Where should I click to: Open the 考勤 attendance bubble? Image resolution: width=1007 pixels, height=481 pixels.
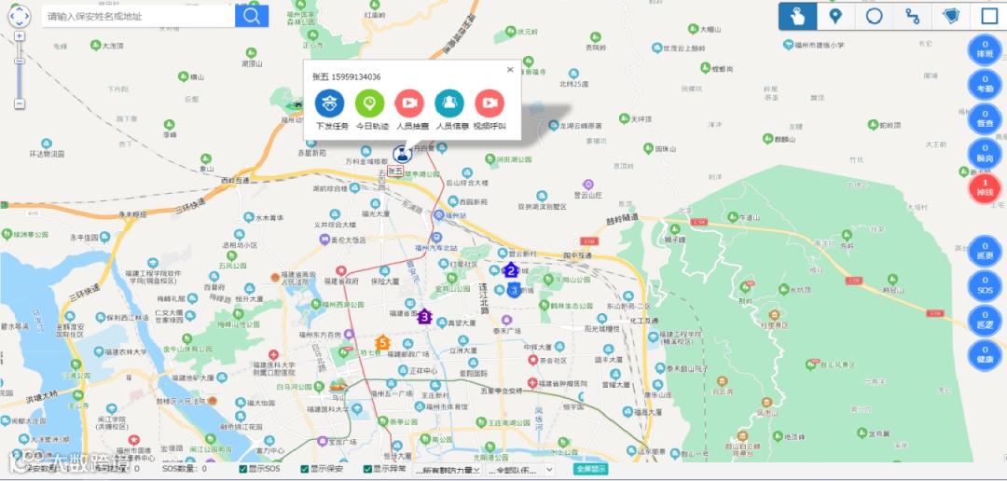point(985,84)
